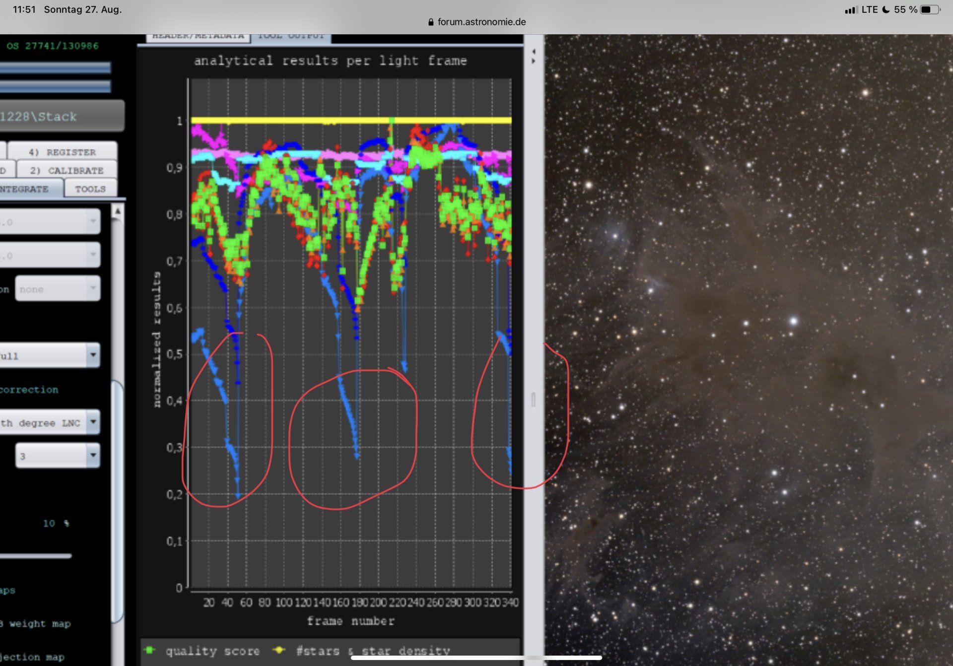Switch to the HEADER/METADATA tab
Screen dimensions: 953x666
(198, 37)
